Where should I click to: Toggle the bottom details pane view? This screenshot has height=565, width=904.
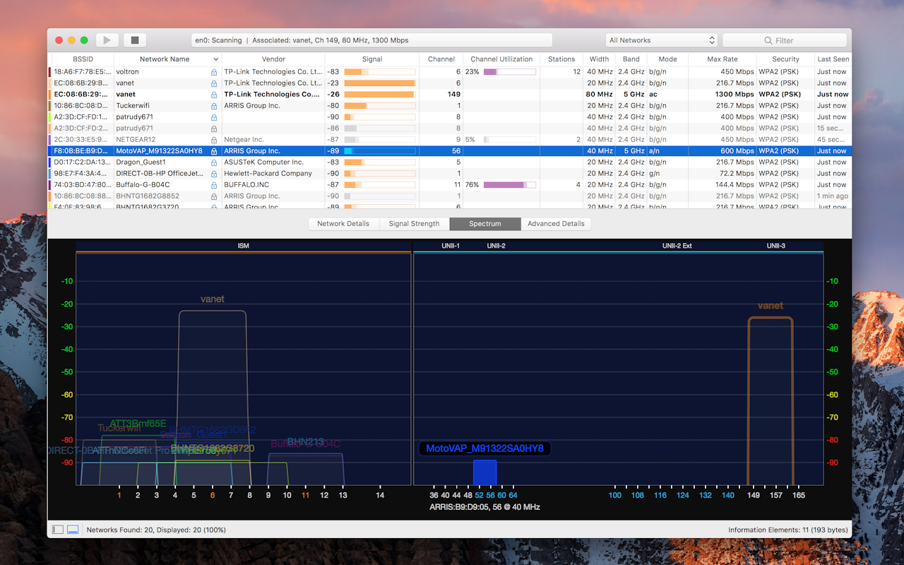pos(72,529)
